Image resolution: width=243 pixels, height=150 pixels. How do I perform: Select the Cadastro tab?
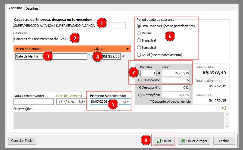[15, 8]
